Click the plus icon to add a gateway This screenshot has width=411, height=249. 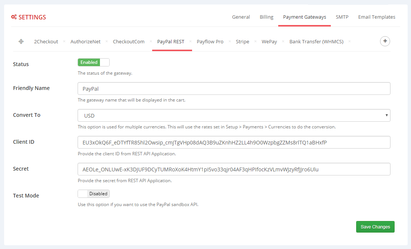click(x=385, y=41)
